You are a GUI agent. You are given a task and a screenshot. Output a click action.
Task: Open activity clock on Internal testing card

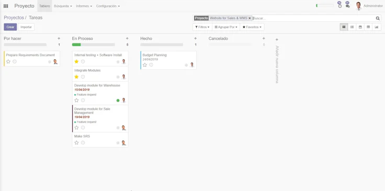[83, 61]
